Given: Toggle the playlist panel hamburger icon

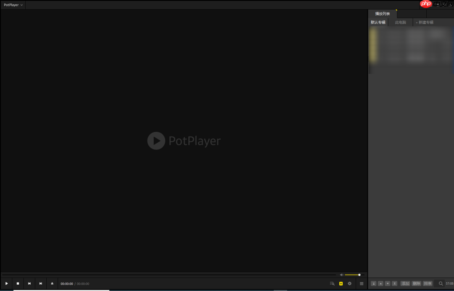Looking at the screenshot, I should pos(362,283).
